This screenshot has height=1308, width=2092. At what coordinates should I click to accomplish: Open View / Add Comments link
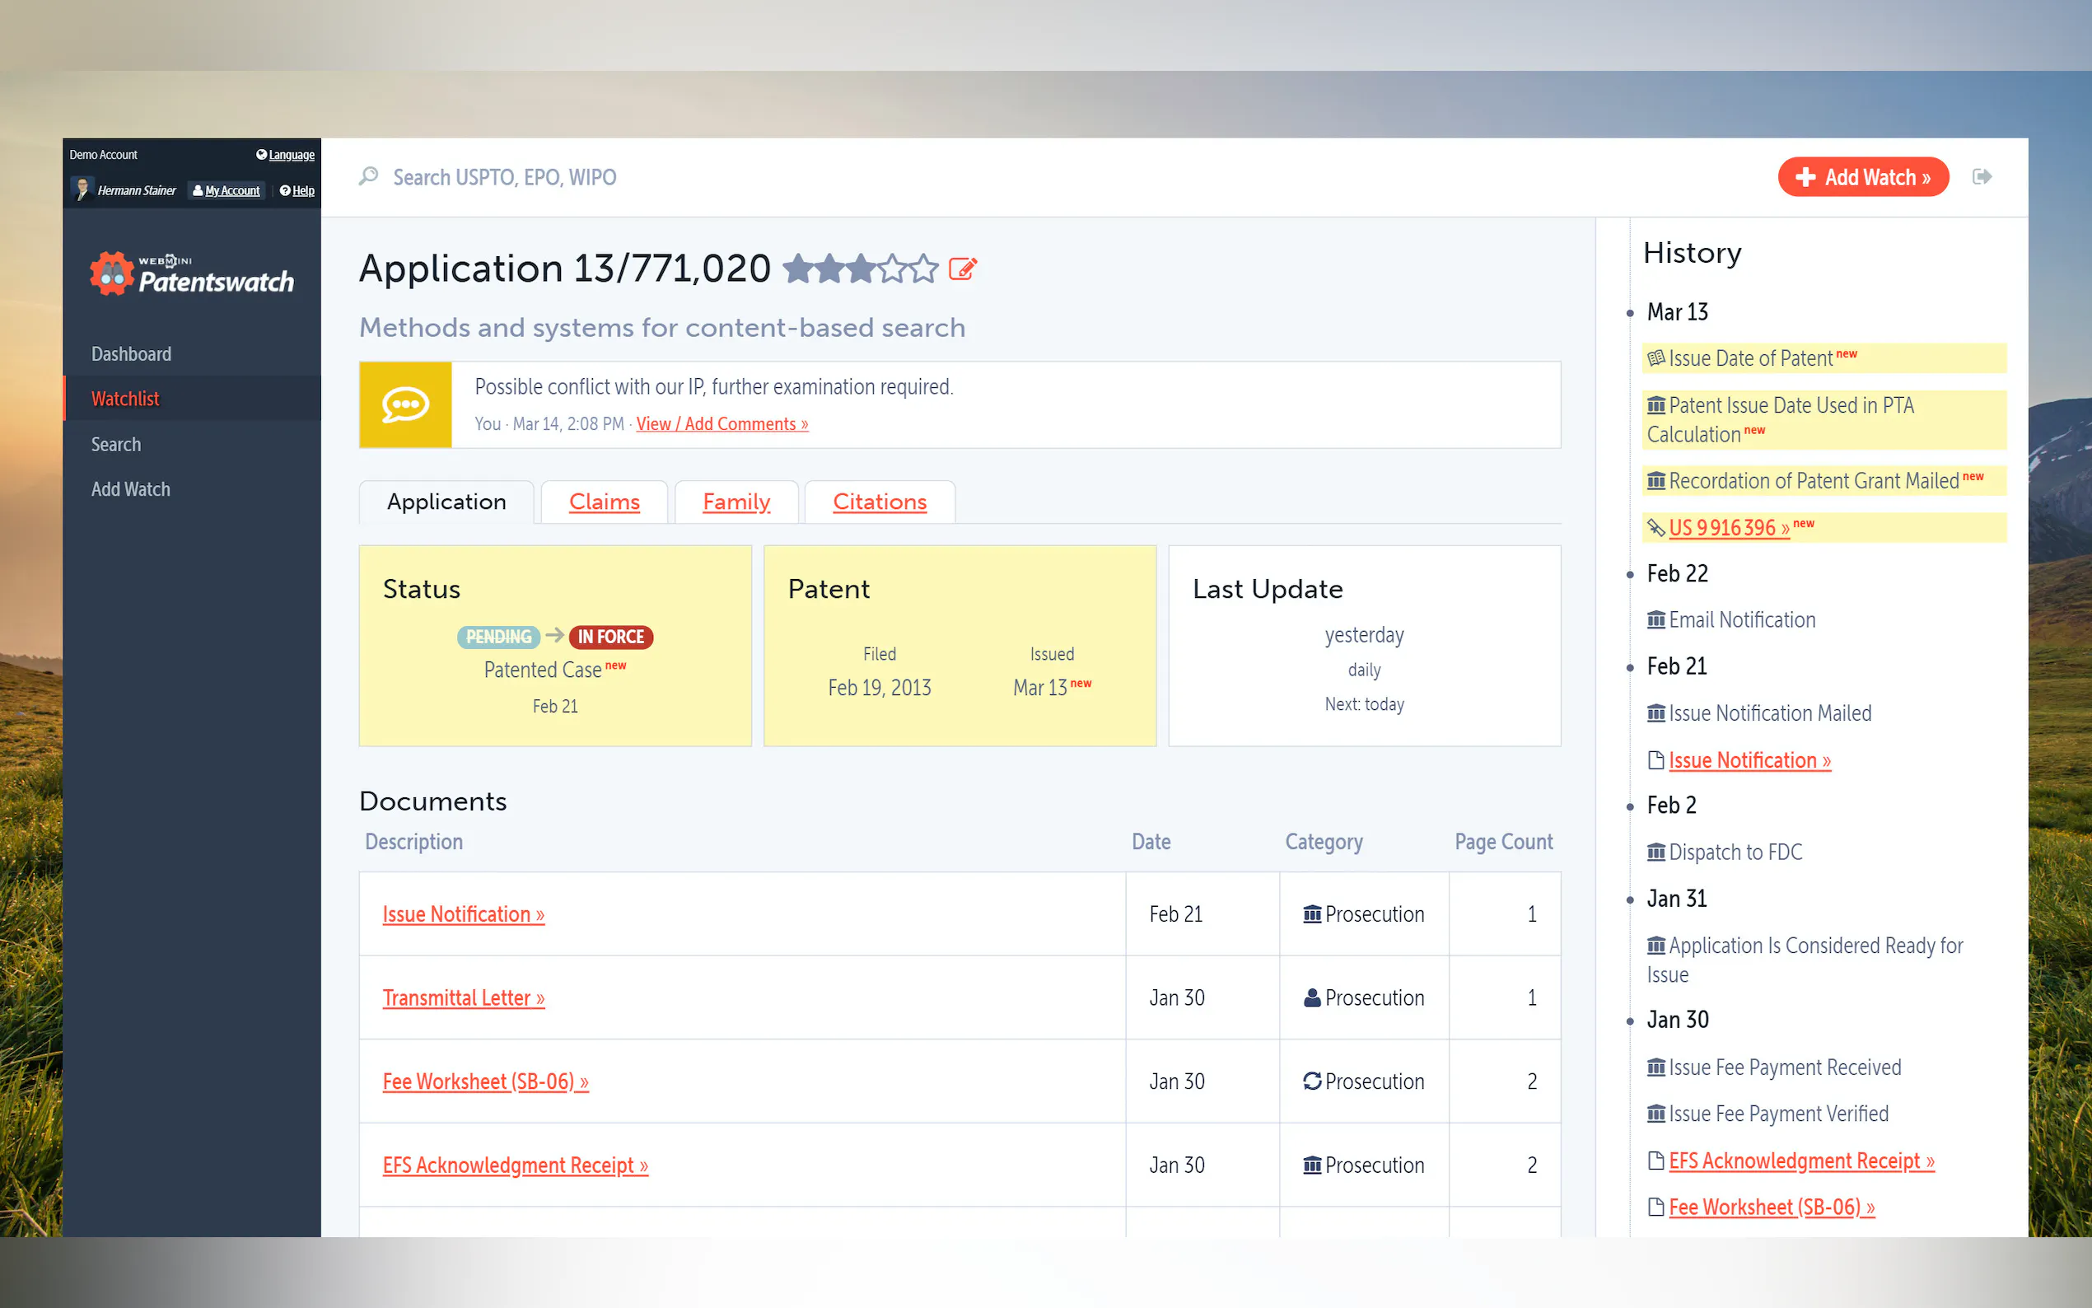pos(722,424)
